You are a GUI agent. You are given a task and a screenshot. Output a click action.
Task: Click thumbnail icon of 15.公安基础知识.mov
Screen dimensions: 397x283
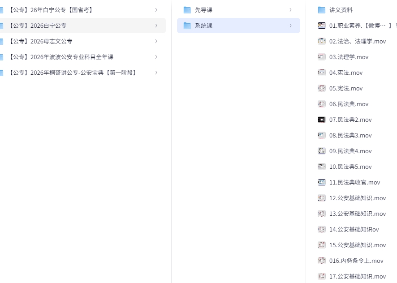tap(322, 245)
